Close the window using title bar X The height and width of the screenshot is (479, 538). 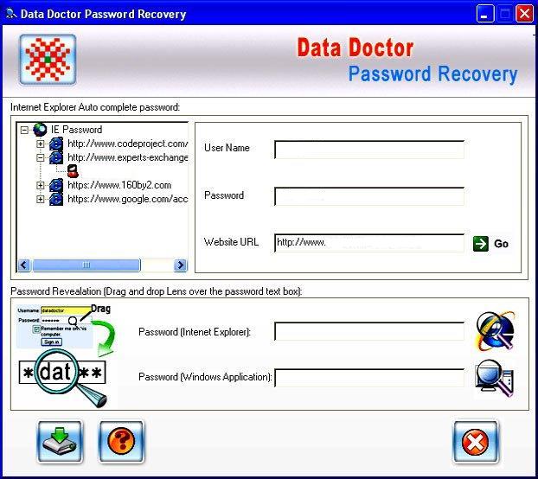coord(525,14)
